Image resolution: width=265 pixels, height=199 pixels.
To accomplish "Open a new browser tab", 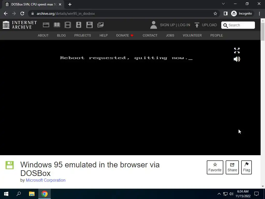I will click(70, 4).
